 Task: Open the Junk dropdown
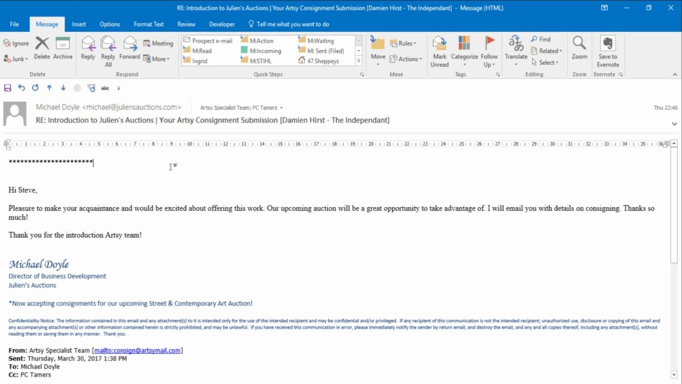15,59
